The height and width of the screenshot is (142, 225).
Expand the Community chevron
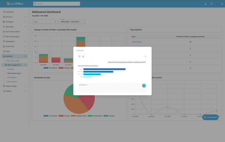[x=25, y=46]
